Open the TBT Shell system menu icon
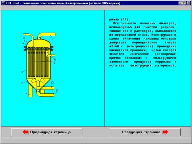 click(x=3, y=3)
